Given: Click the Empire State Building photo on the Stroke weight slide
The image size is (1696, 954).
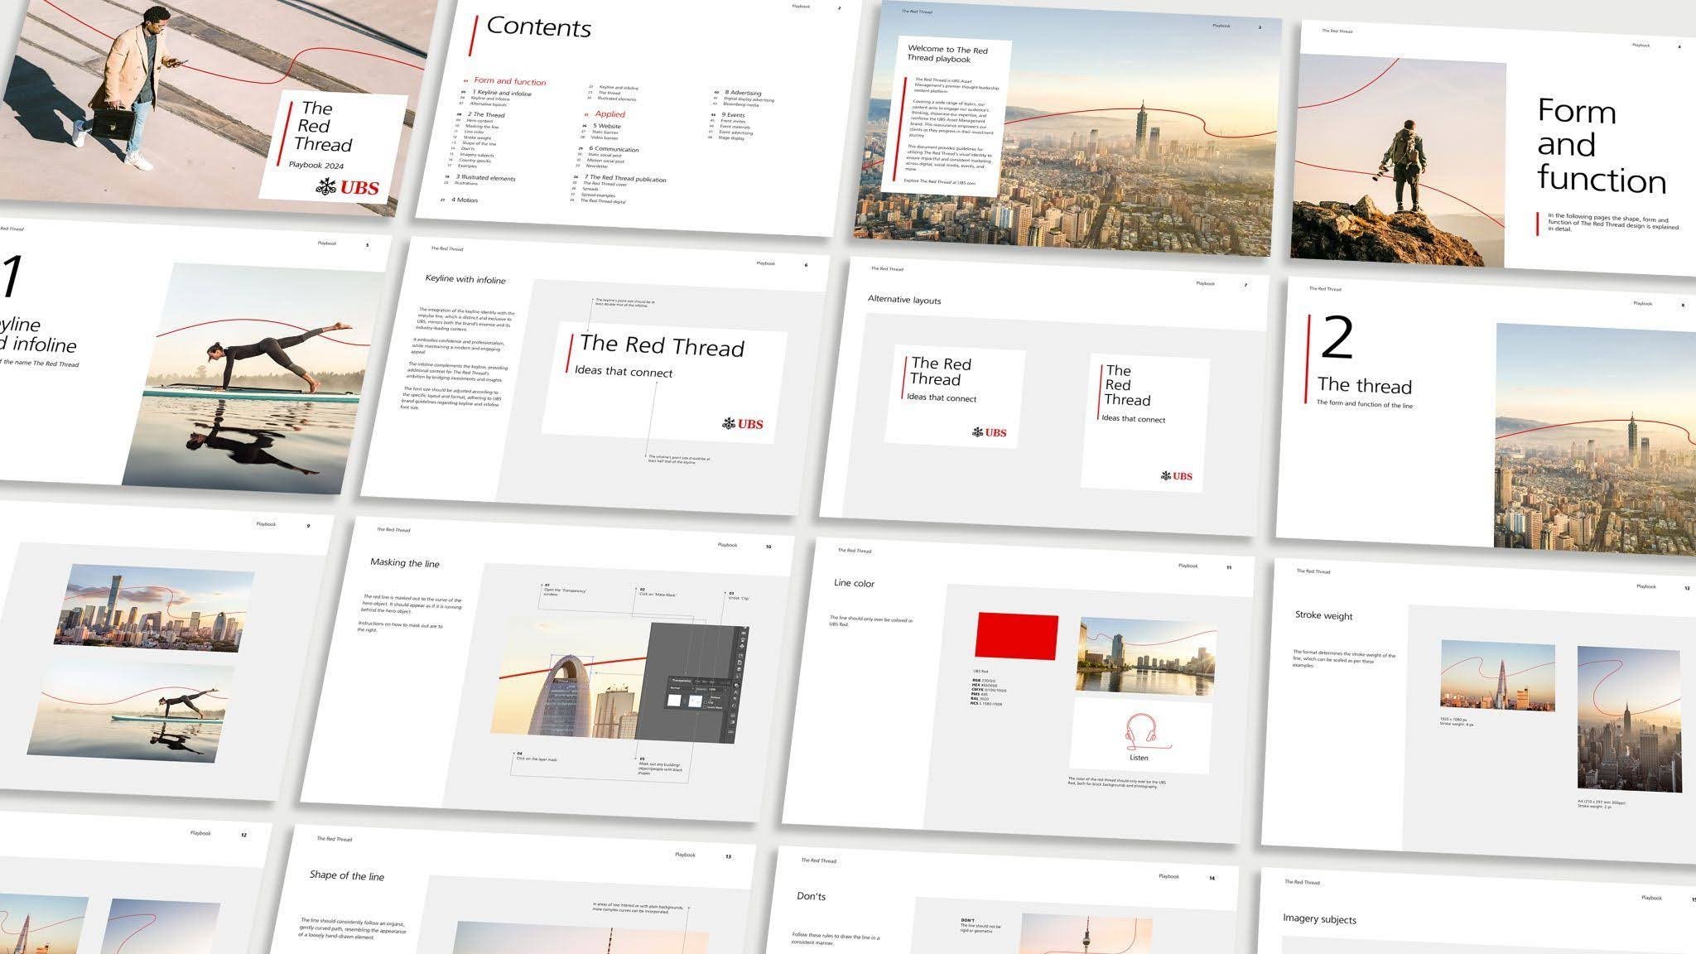Looking at the screenshot, I should 1629,720.
